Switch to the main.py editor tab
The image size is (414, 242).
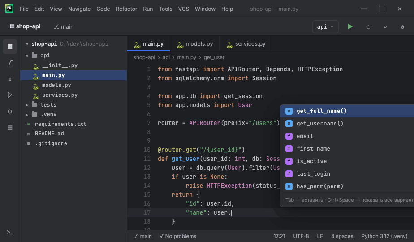tap(149, 44)
